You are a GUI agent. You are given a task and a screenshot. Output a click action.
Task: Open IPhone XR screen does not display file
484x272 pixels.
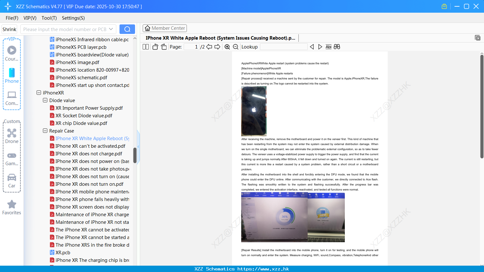pos(90,207)
